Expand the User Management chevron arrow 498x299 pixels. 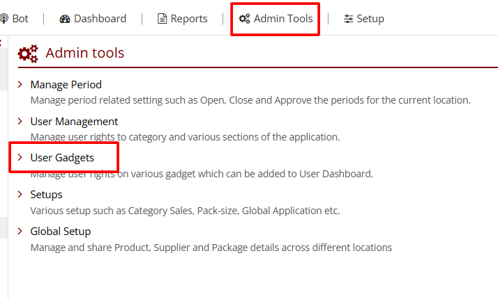point(20,122)
